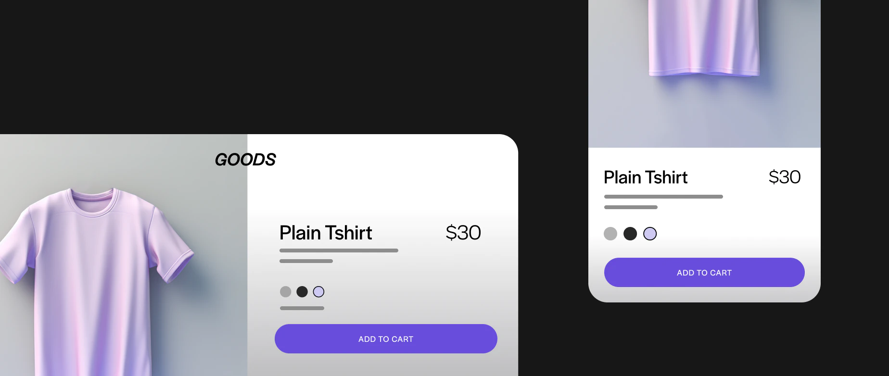
Task: Select the lavender color swatch on right card
Action: tap(650, 234)
